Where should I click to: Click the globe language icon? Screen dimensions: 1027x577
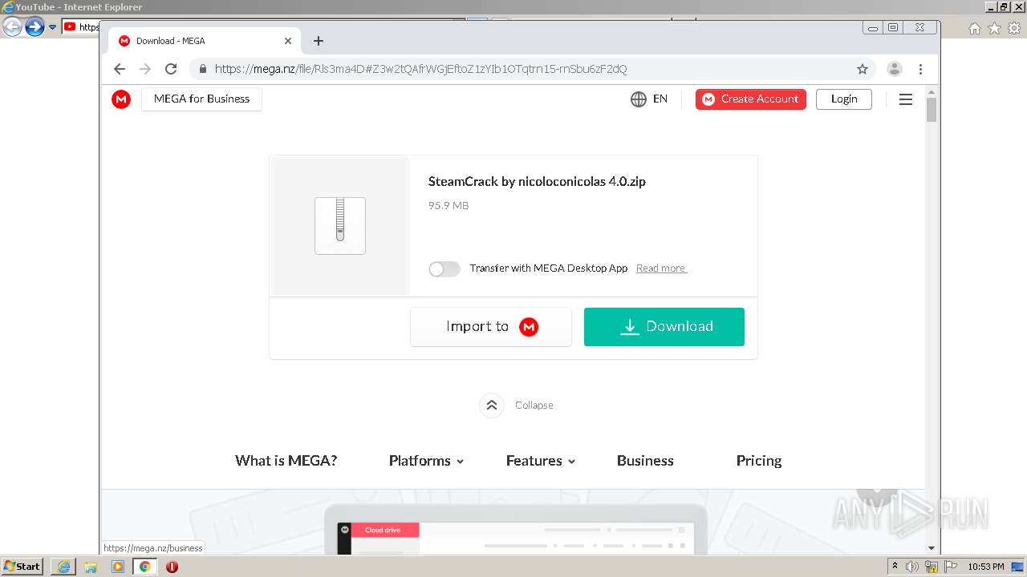click(x=639, y=99)
